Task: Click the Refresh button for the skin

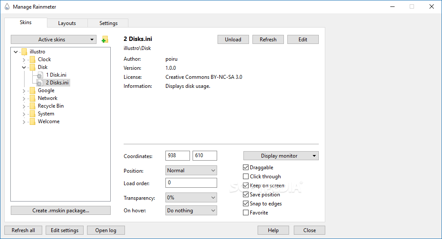Action: [268, 40]
